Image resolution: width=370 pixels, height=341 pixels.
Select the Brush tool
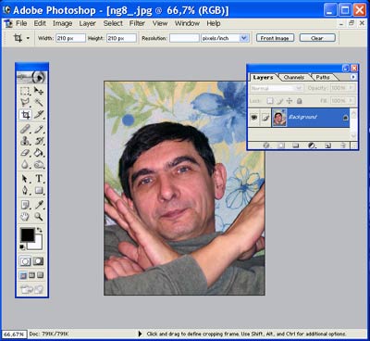click(x=39, y=129)
